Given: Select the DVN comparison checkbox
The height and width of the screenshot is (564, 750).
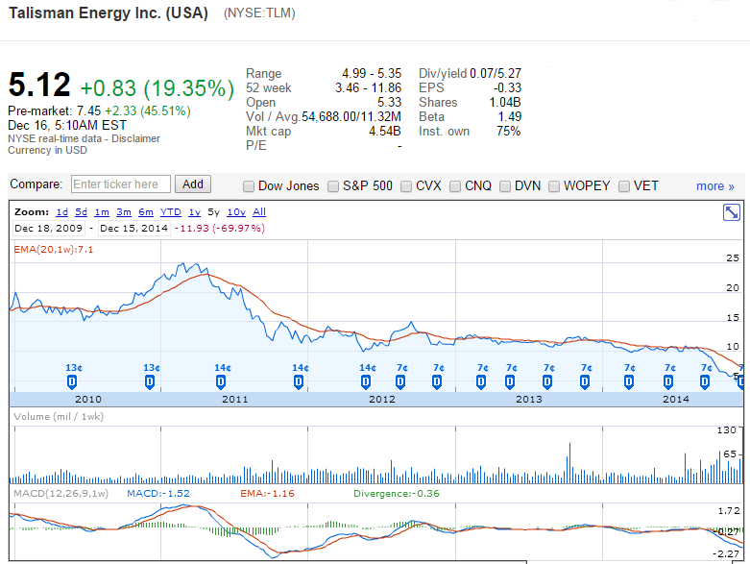Looking at the screenshot, I should (x=504, y=186).
